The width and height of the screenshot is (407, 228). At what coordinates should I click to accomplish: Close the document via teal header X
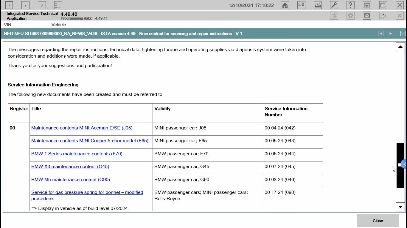click(x=403, y=34)
